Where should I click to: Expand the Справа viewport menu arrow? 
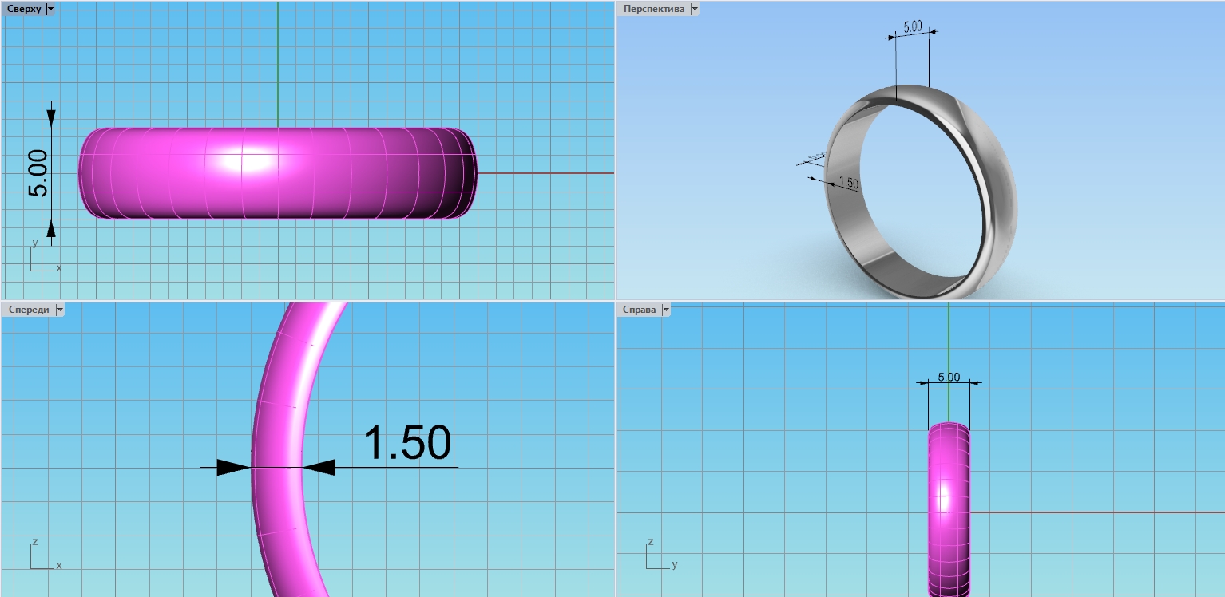coord(665,310)
